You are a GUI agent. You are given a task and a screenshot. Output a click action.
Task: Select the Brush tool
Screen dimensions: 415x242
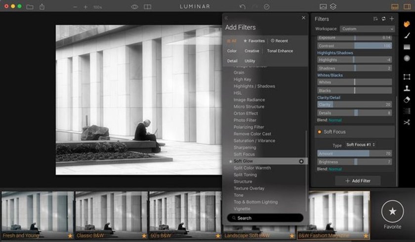(407, 36)
